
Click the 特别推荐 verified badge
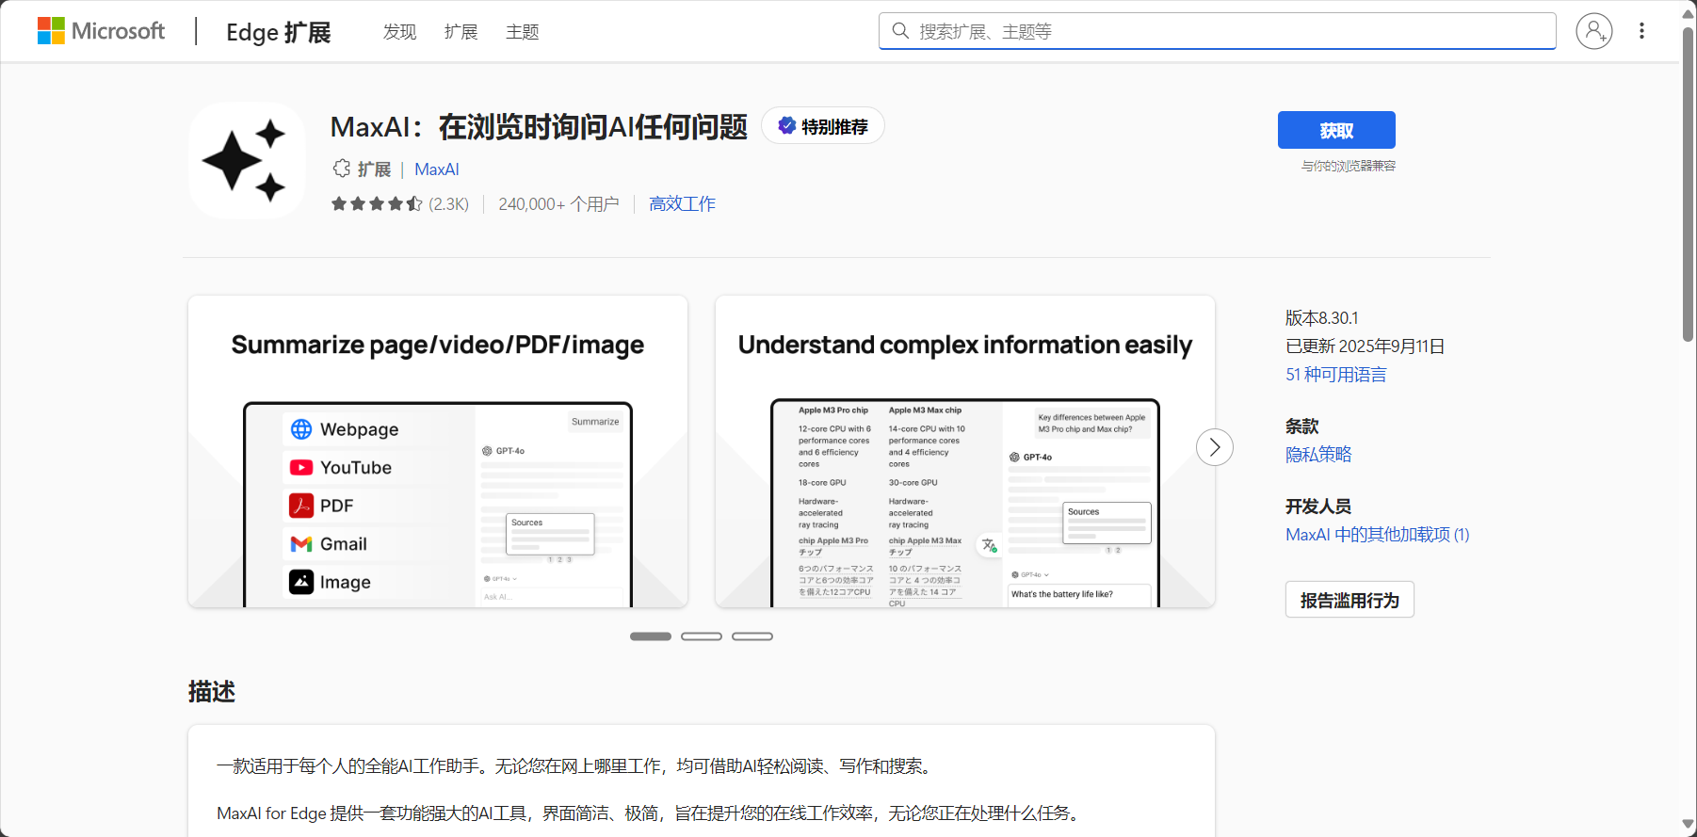[822, 126]
